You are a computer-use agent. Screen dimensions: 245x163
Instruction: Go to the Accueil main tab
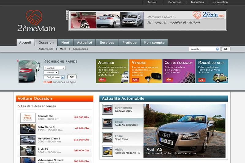(25, 43)
